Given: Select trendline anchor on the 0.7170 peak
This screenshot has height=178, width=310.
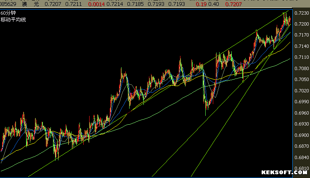Looking at the screenshot, I should [257, 31].
